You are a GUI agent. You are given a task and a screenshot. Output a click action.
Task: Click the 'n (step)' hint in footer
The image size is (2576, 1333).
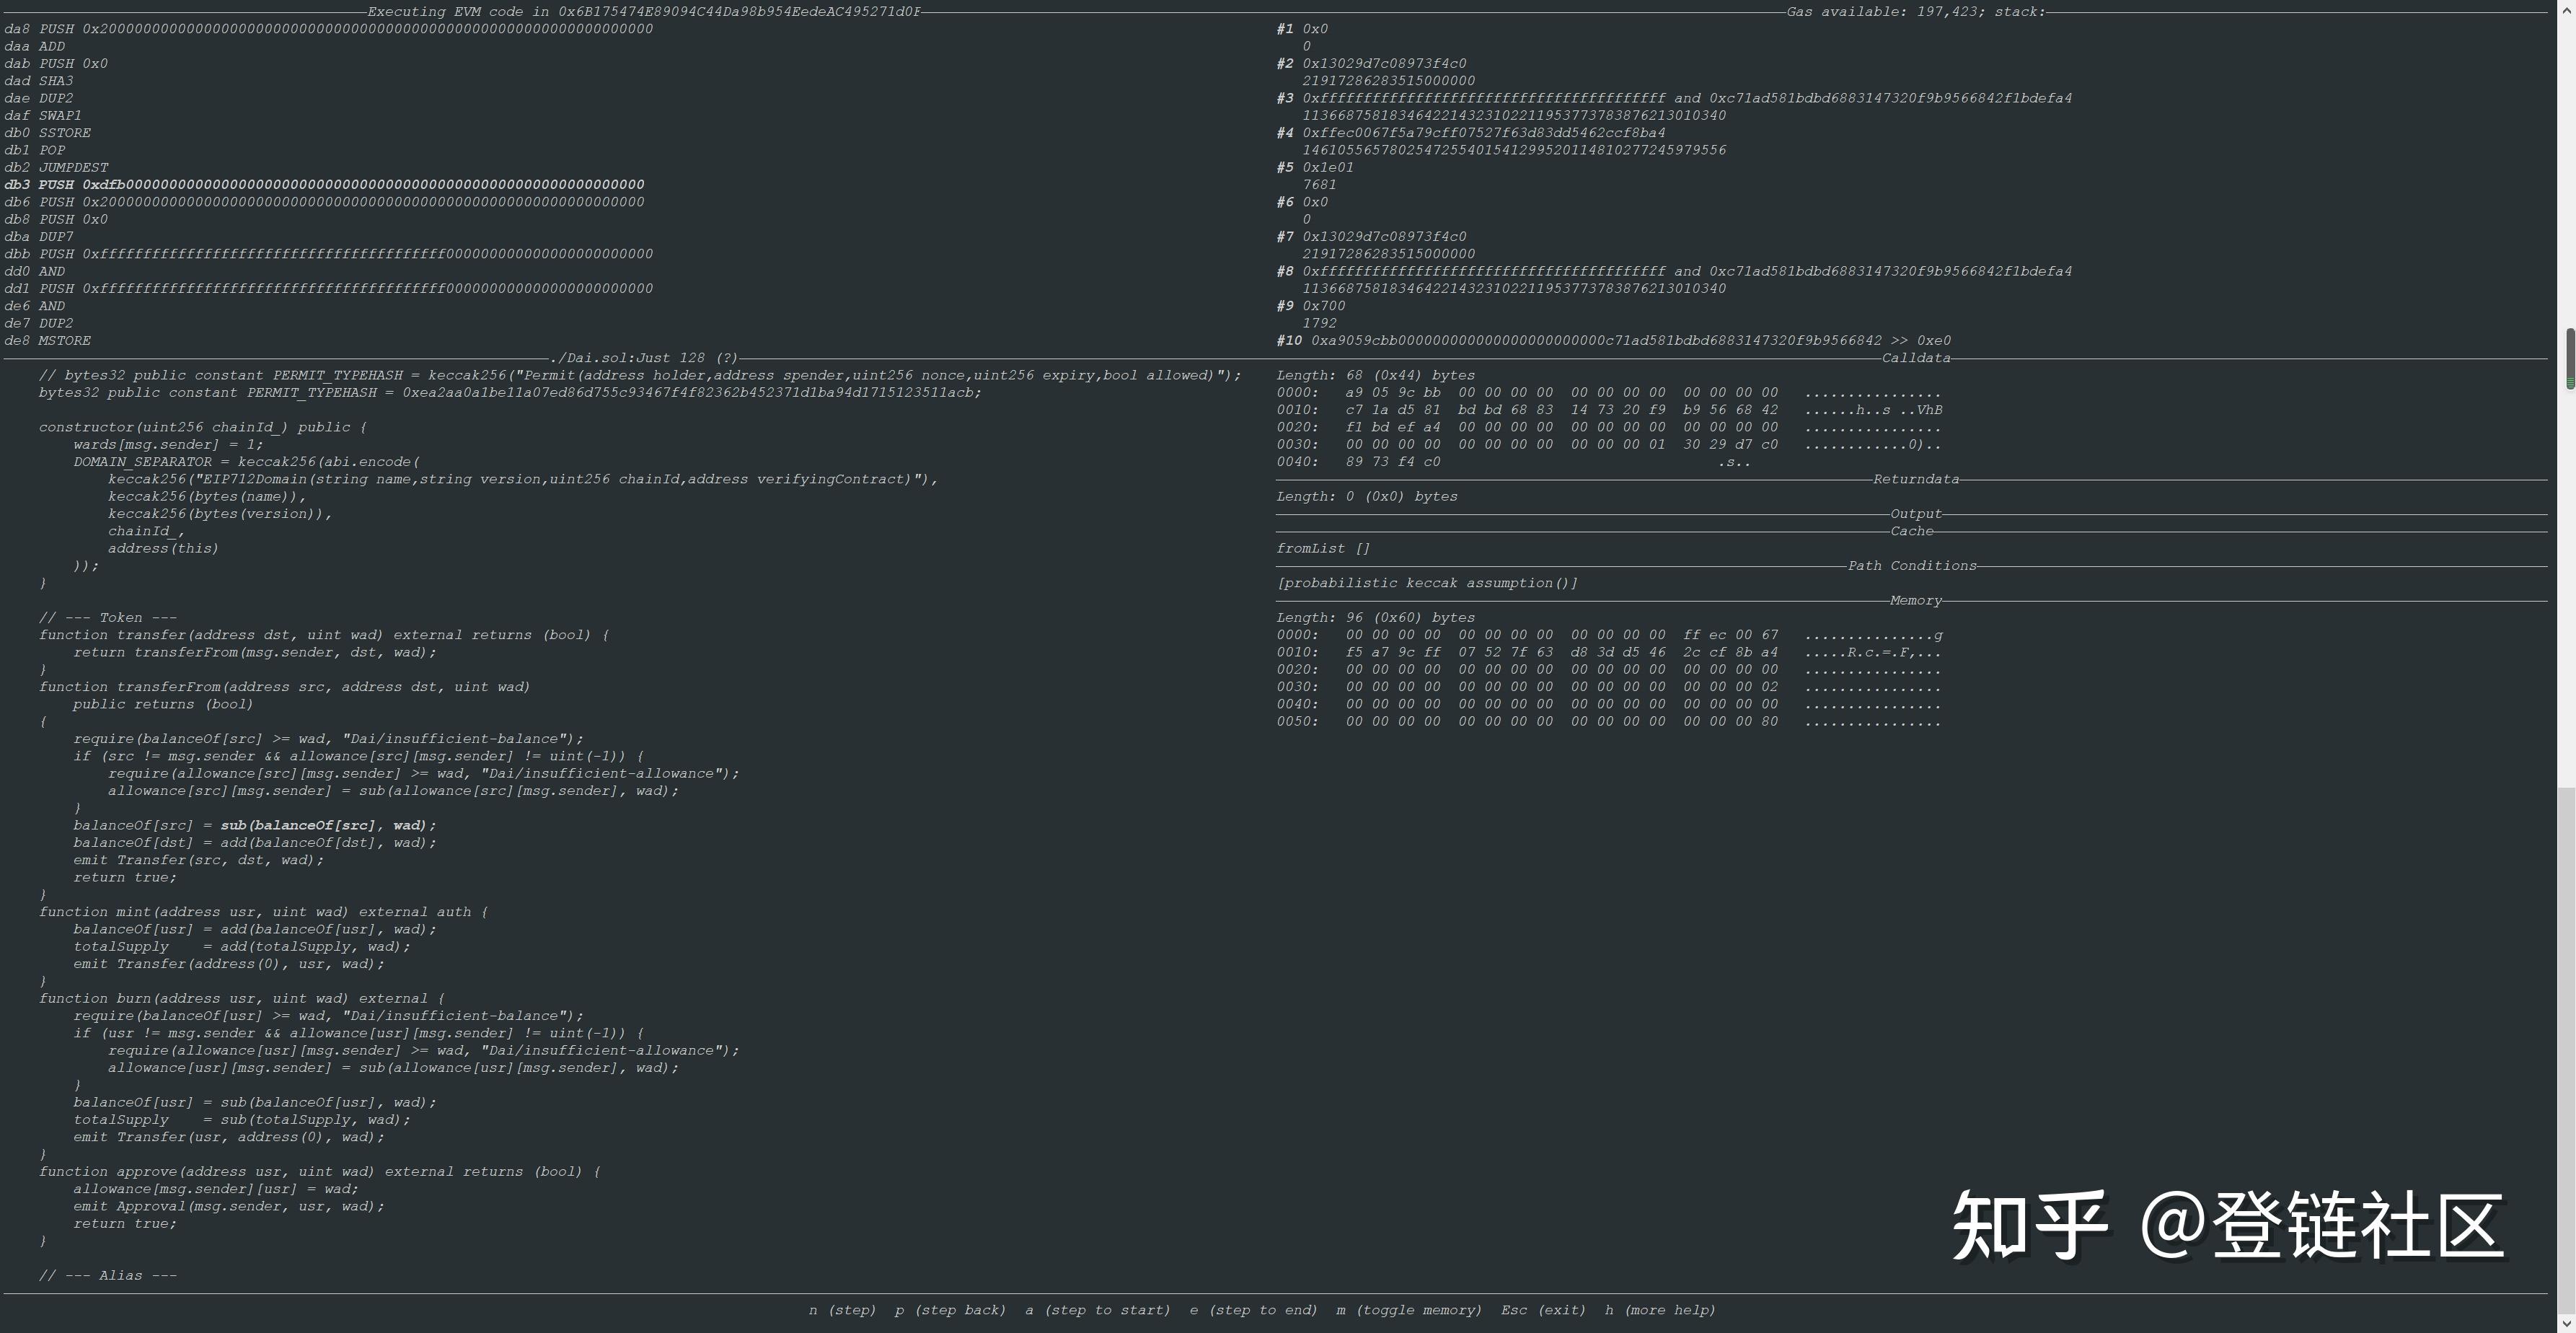842,1310
